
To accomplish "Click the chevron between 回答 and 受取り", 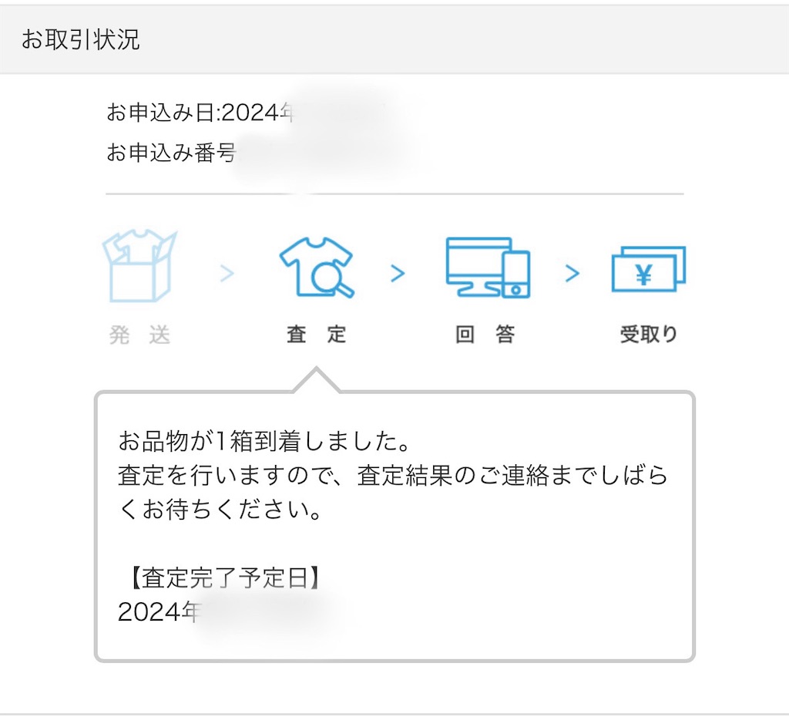I will click(x=572, y=274).
